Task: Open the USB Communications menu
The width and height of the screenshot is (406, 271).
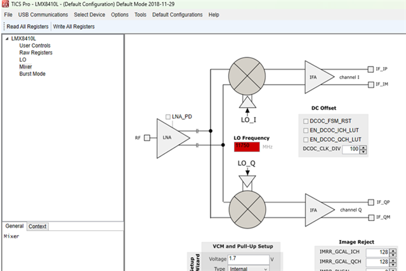Action: click(43, 15)
